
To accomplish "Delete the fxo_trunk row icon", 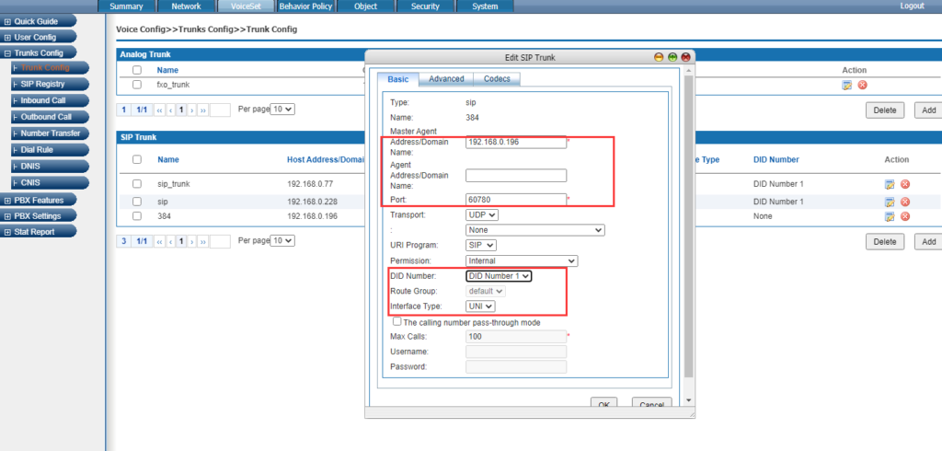I will click(863, 85).
